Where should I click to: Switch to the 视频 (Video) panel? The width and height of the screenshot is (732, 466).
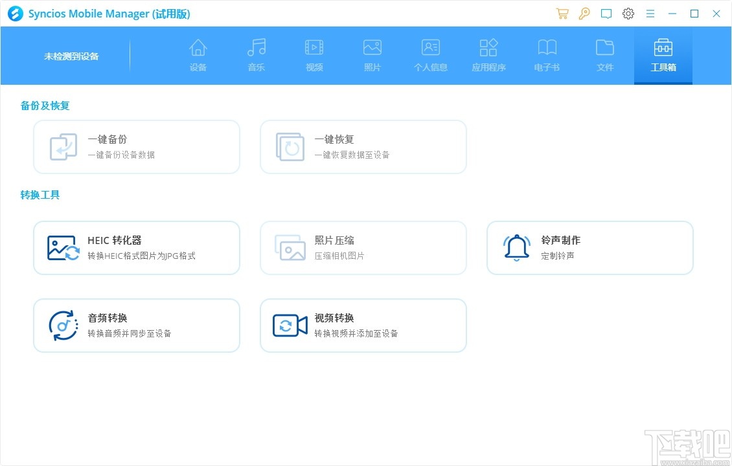tap(314, 55)
